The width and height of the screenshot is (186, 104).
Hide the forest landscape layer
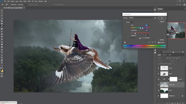[158, 90]
